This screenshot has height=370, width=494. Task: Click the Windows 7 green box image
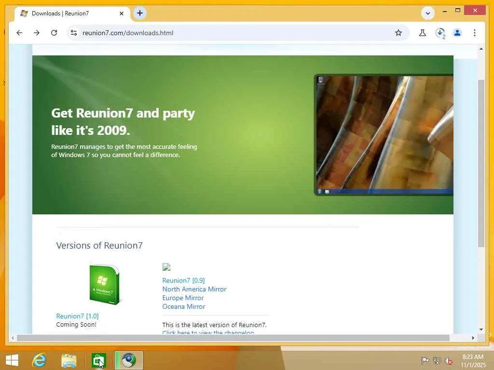[x=105, y=285]
